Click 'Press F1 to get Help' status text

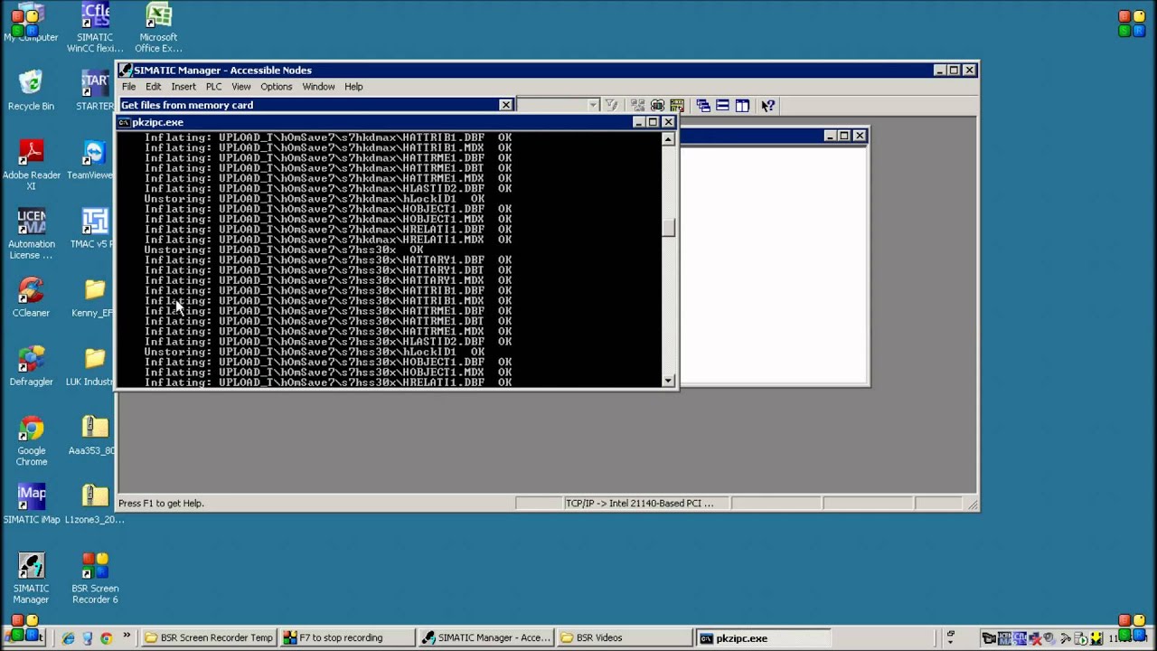pos(161,504)
